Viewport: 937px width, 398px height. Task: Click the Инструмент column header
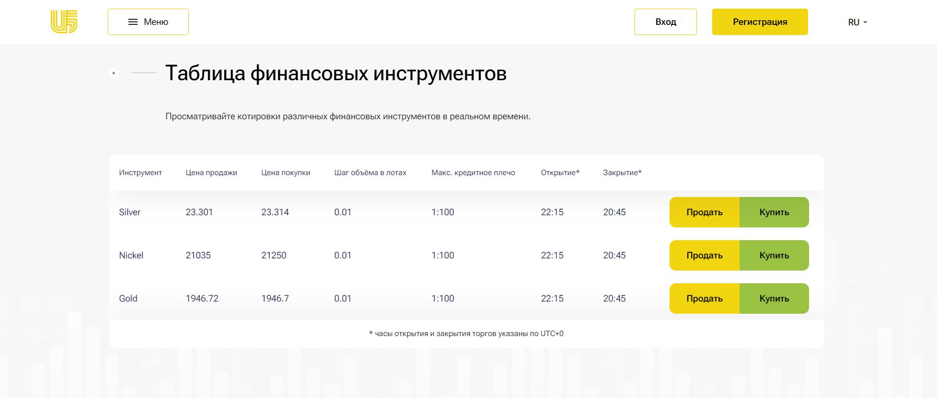pos(140,173)
